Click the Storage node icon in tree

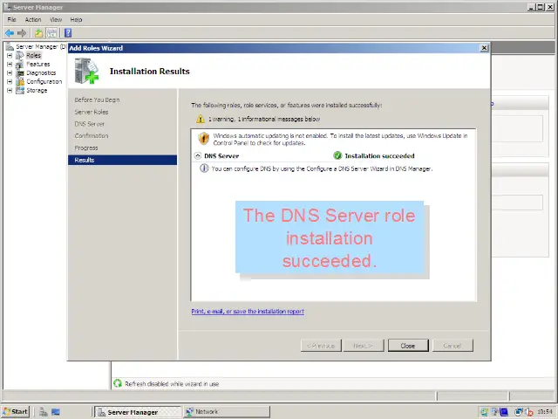pos(20,91)
